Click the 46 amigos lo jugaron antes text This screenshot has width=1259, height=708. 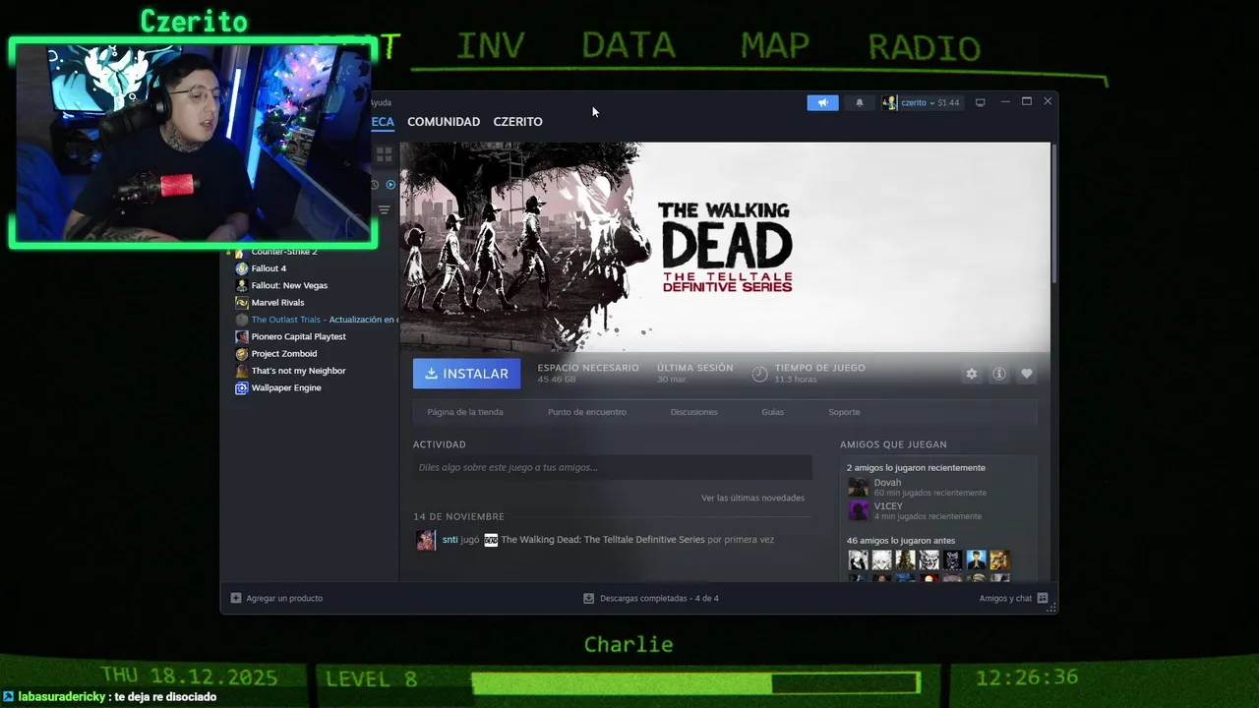pyautogui.click(x=901, y=541)
